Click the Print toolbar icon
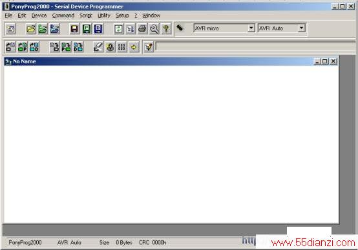The width and height of the screenshot is (358, 250). (x=142, y=29)
